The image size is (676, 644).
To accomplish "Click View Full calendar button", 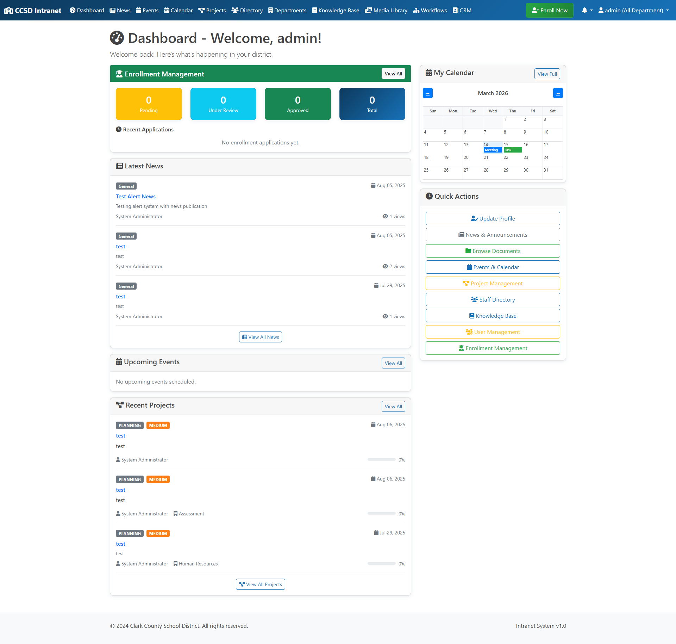I will click(547, 74).
